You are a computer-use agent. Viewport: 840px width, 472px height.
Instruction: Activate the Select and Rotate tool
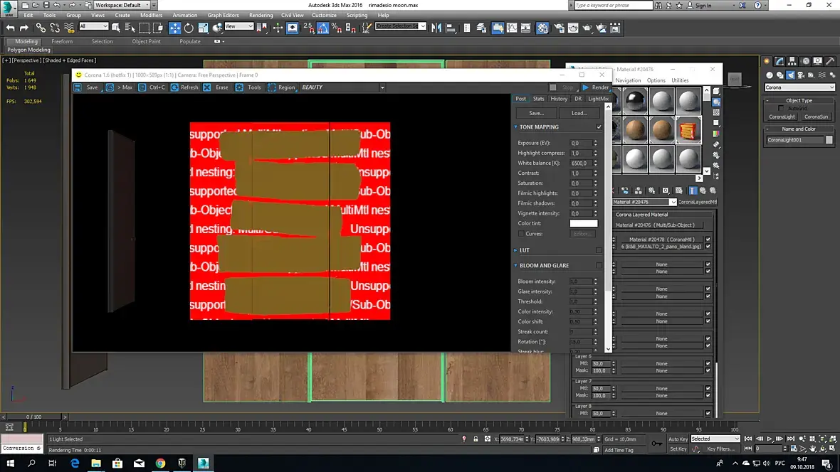point(189,28)
